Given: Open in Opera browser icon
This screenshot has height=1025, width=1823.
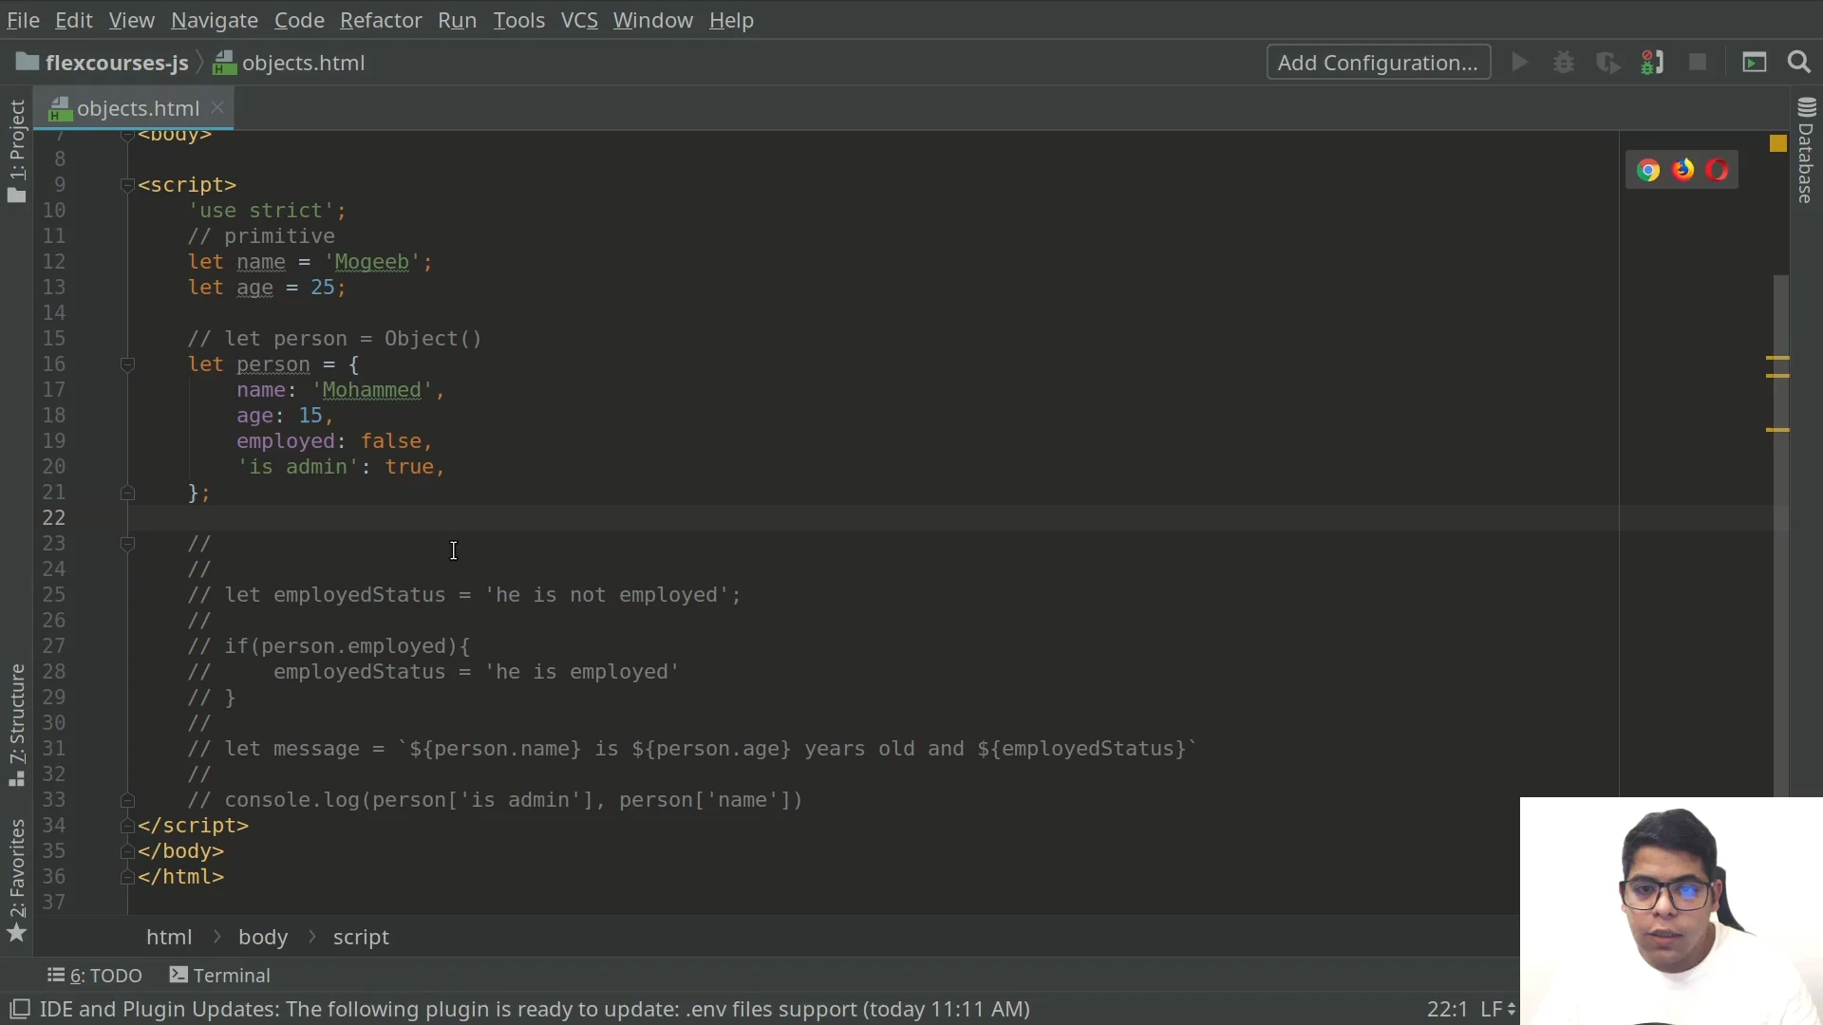Looking at the screenshot, I should pos(1718,170).
